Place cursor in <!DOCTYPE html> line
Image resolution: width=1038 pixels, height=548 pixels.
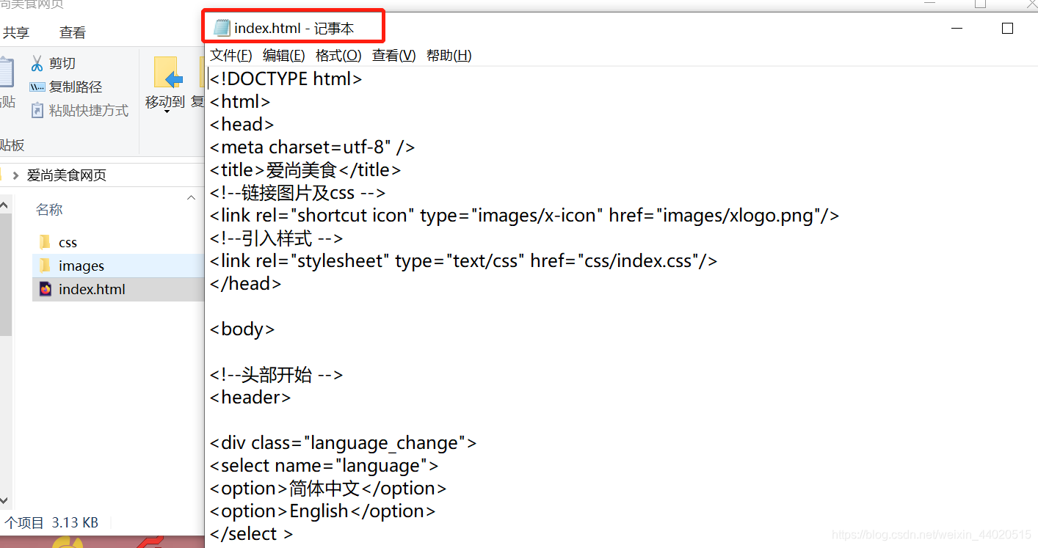[x=286, y=79]
